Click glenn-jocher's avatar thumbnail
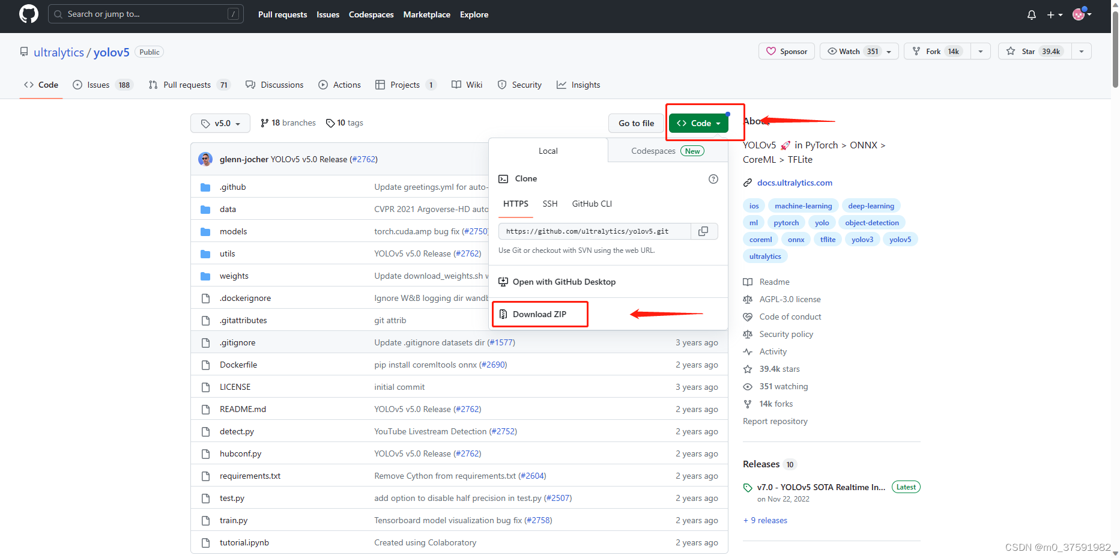Screen dimensions: 1120x558 [x=205, y=159]
